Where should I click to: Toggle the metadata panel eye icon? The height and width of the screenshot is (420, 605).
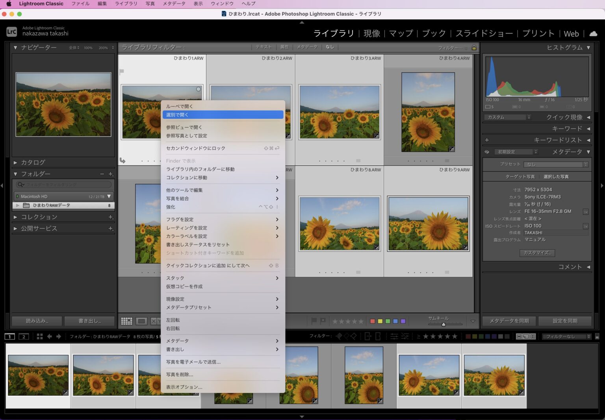point(487,152)
